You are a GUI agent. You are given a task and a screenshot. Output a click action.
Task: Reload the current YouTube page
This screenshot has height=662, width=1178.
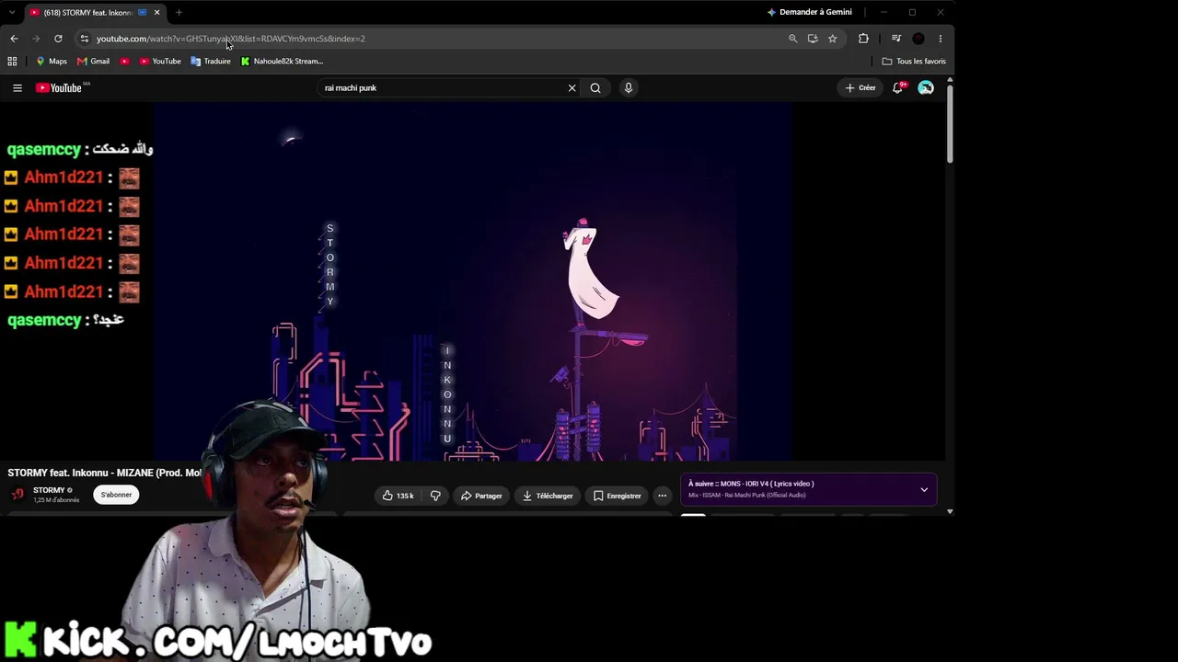(58, 39)
